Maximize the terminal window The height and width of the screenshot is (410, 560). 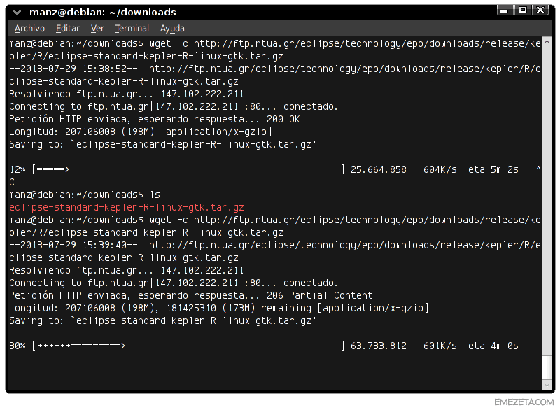tap(522, 10)
